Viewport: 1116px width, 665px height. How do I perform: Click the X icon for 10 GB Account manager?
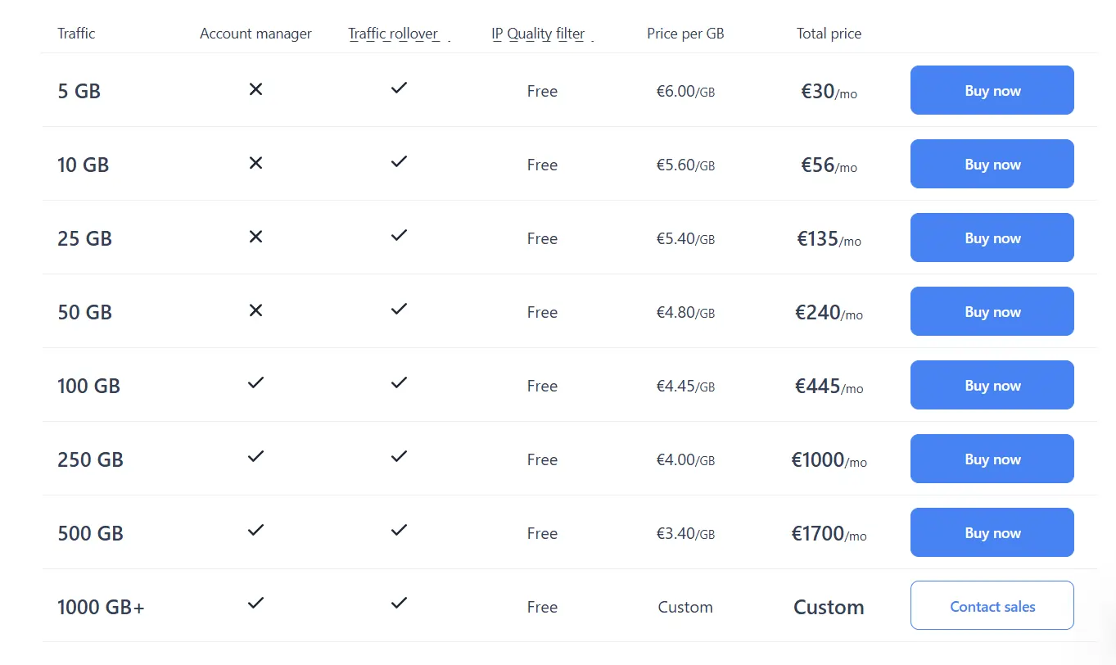pos(255,162)
